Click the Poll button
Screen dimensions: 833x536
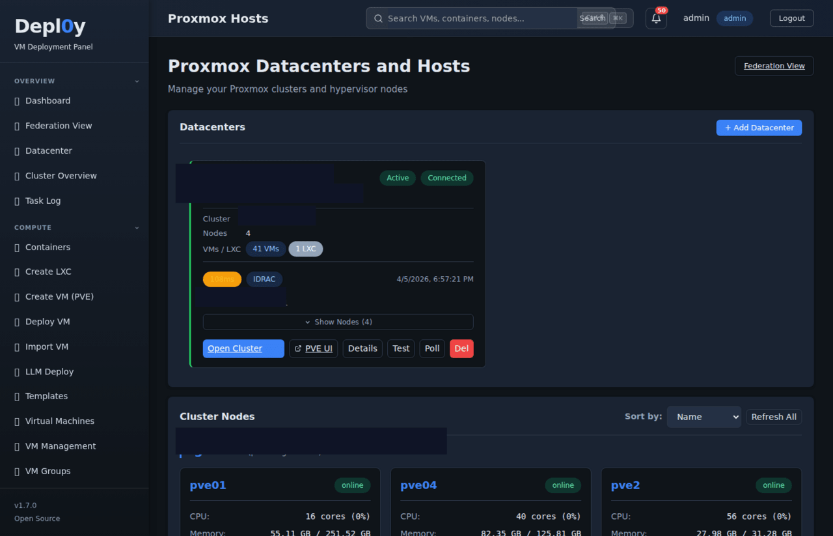click(432, 348)
